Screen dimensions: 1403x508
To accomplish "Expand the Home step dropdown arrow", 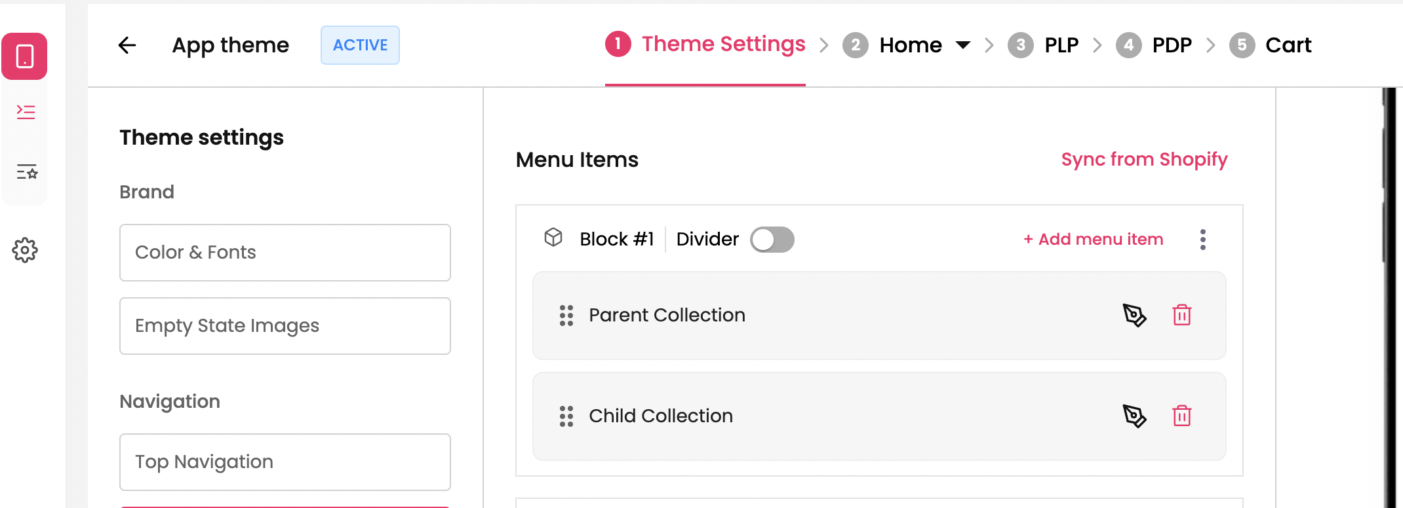I will pyautogui.click(x=962, y=45).
